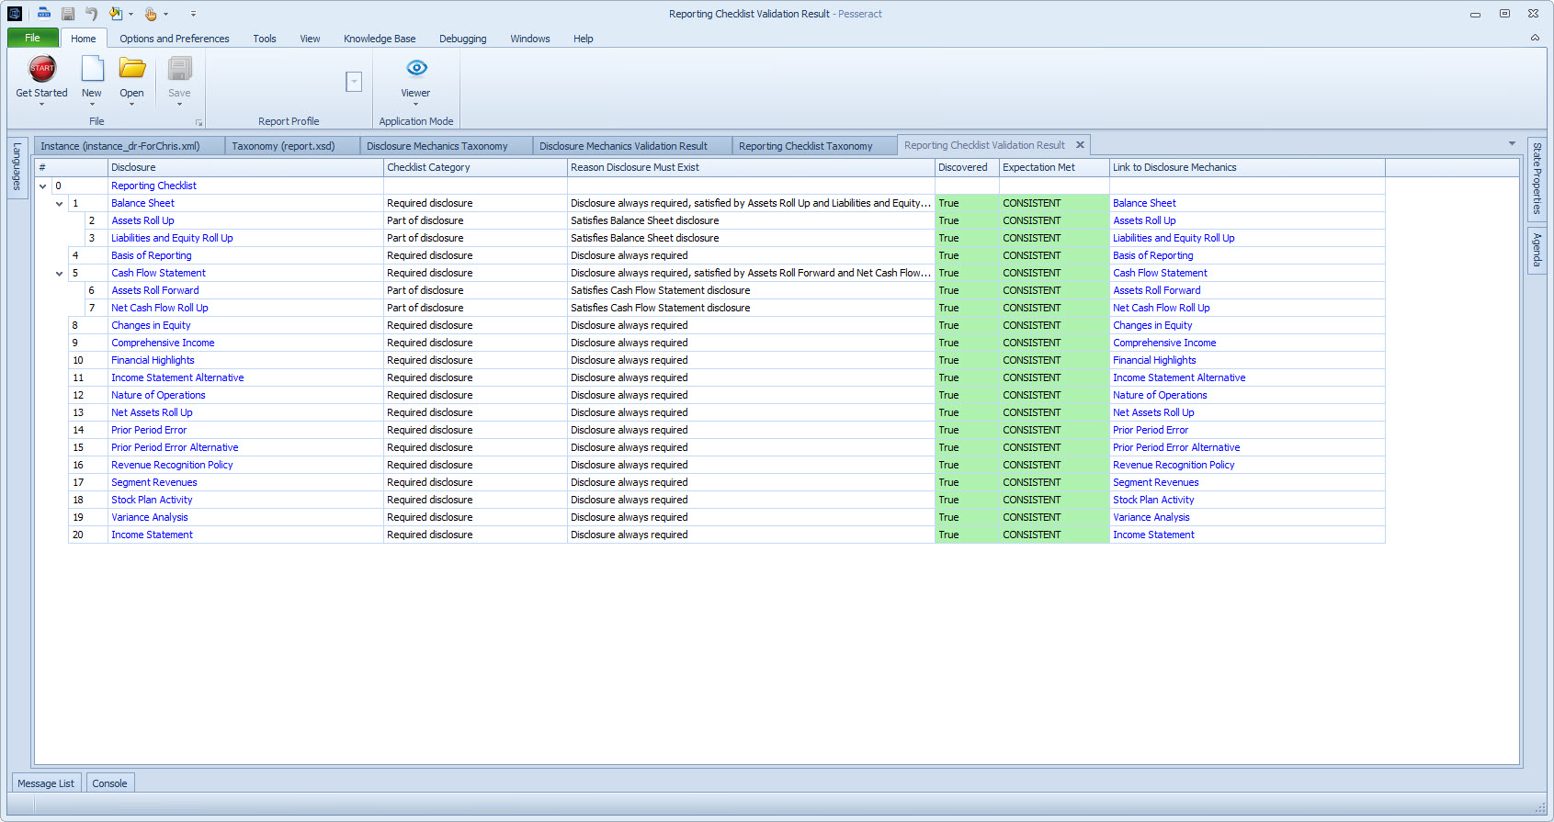Click Stock Plan Activity in Disclosure column
The width and height of the screenshot is (1554, 822).
tap(152, 500)
